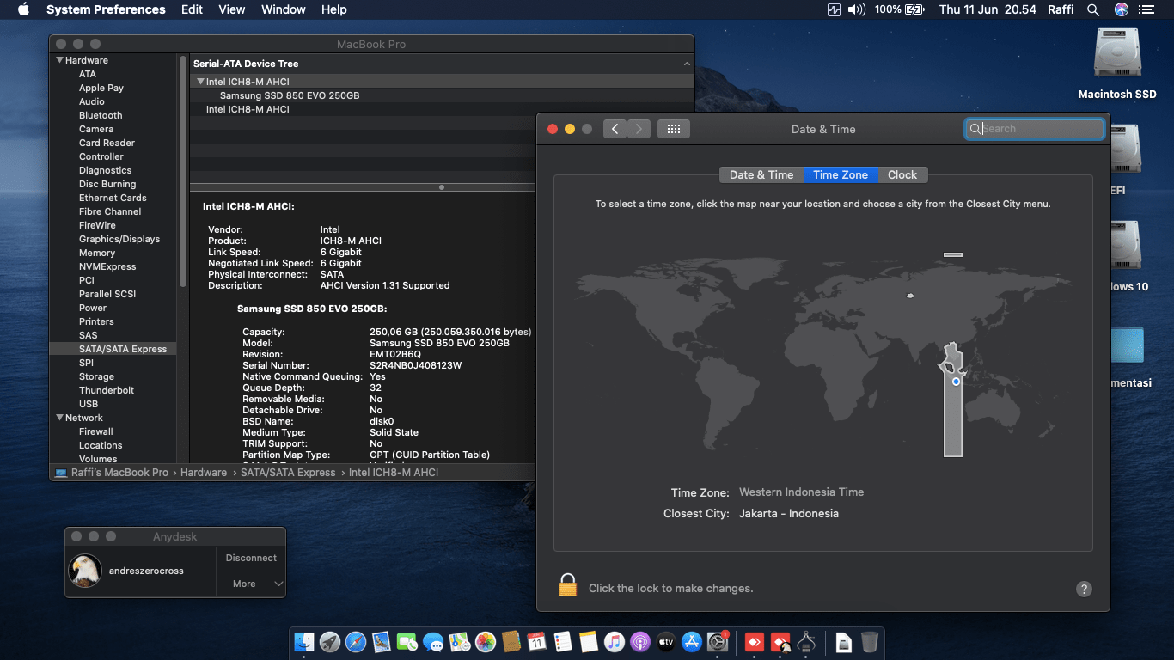Switch to the Date & Time tab
1174x660 pixels.
[x=761, y=174]
